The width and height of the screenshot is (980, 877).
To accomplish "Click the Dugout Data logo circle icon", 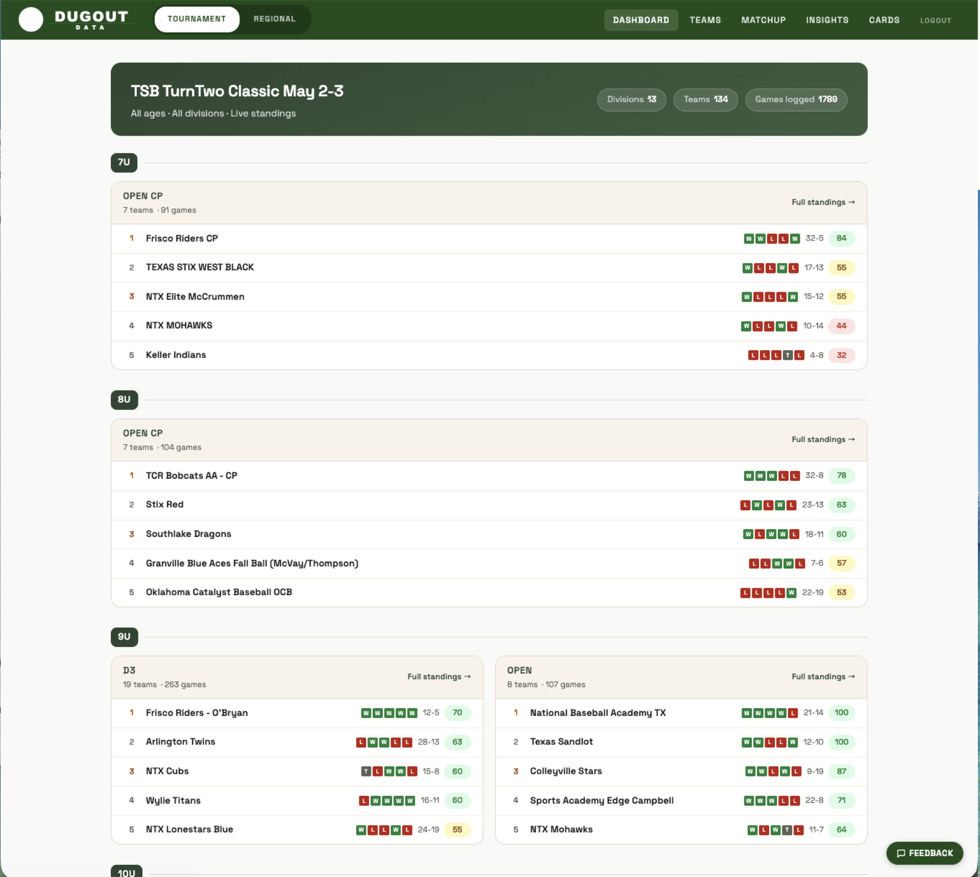I will pyautogui.click(x=30, y=19).
